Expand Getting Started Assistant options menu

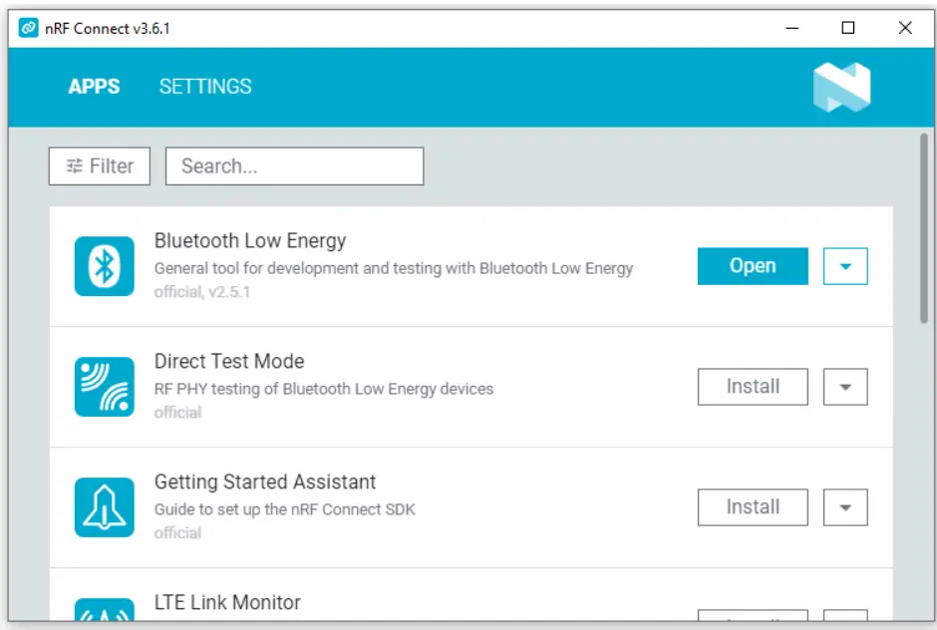[x=844, y=507]
